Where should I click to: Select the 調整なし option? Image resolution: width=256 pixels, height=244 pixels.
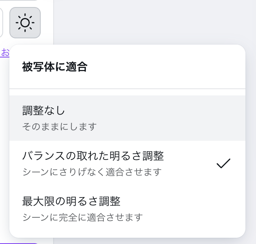(43, 111)
